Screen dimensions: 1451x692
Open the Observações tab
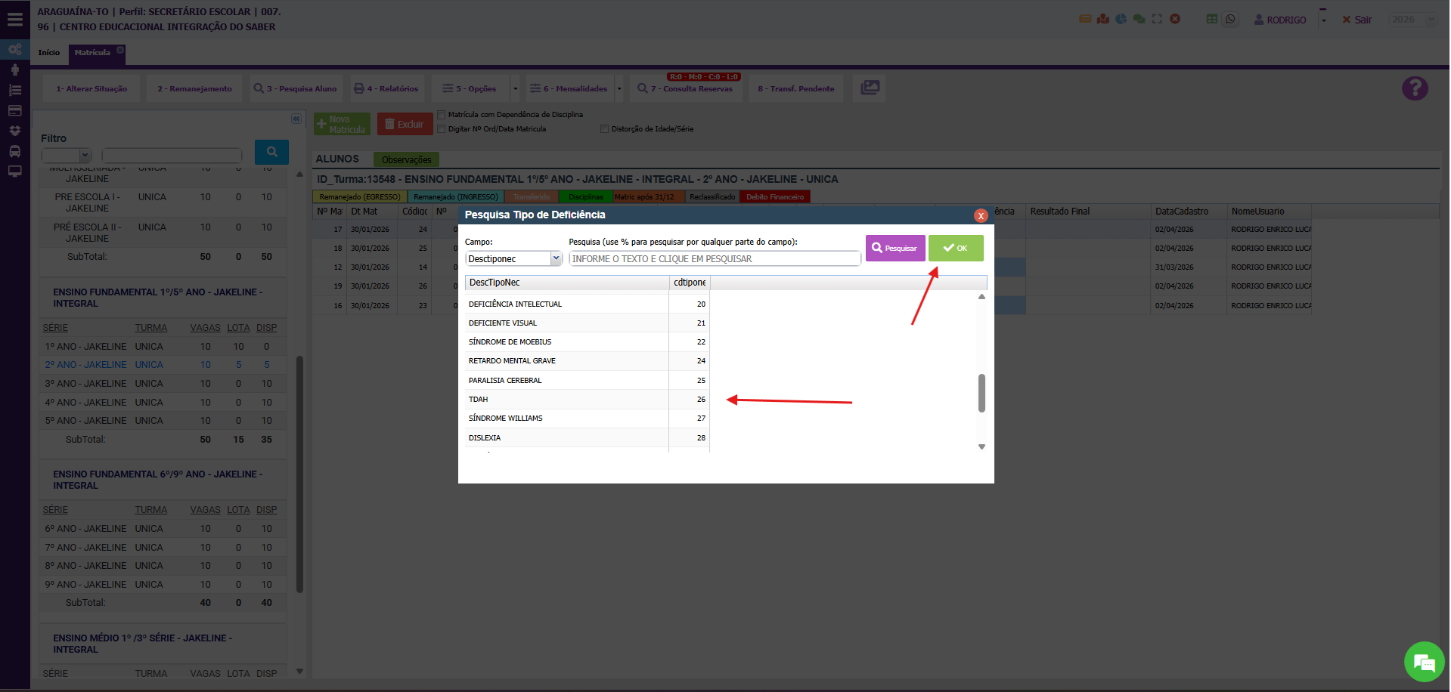point(406,159)
